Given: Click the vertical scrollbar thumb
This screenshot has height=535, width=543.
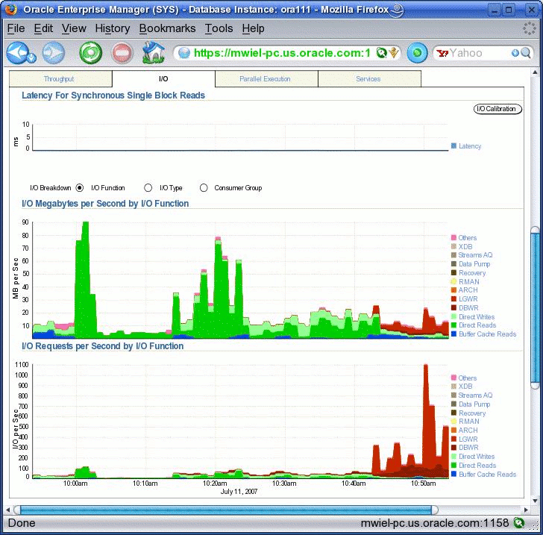Looking at the screenshot, I should 535,308.
